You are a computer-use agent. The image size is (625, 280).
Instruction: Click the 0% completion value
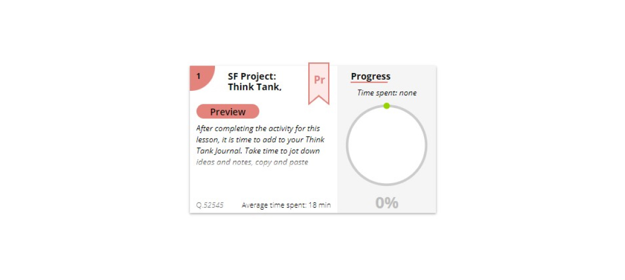tap(387, 203)
